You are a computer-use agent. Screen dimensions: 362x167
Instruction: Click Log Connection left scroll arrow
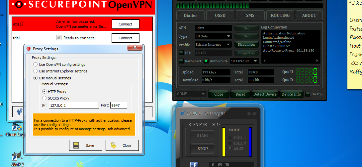[x=265, y=61]
